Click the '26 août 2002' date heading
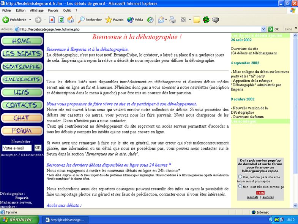The height and width of the screenshot is (224, 298). click(241, 40)
